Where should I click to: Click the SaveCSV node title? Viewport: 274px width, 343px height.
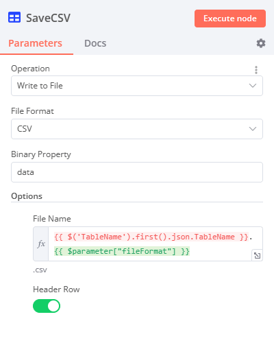pyautogui.click(x=48, y=18)
